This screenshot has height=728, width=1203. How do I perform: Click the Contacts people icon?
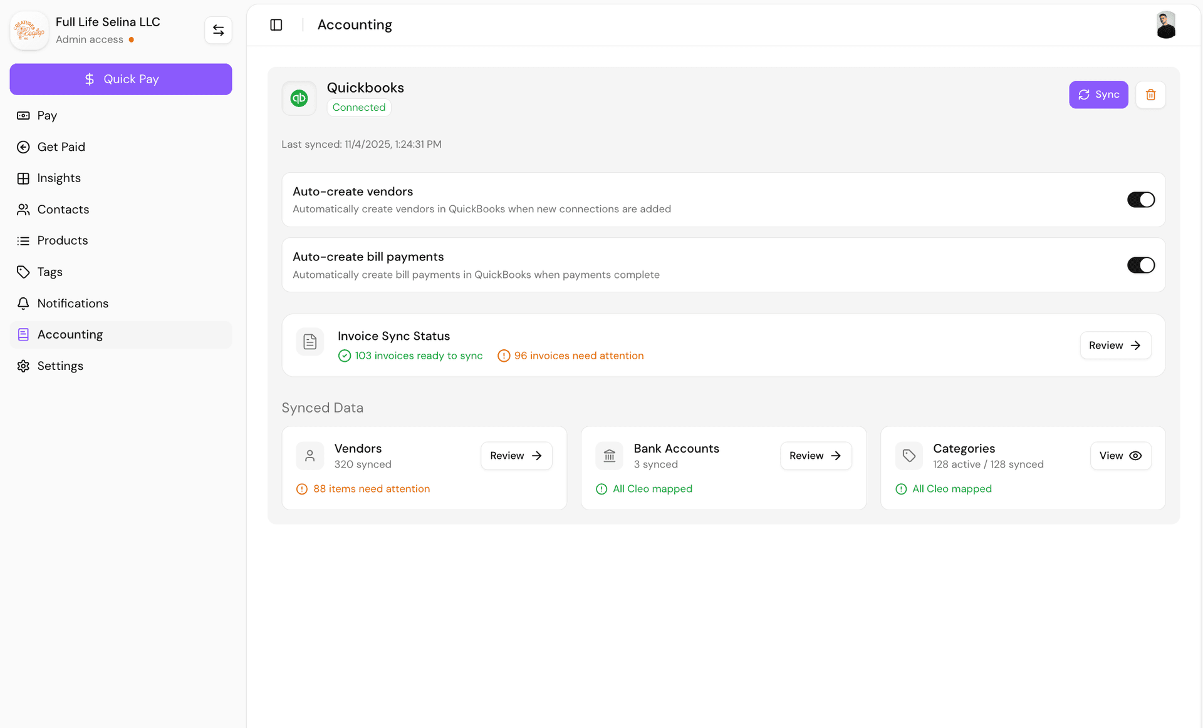pyautogui.click(x=23, y=209)
